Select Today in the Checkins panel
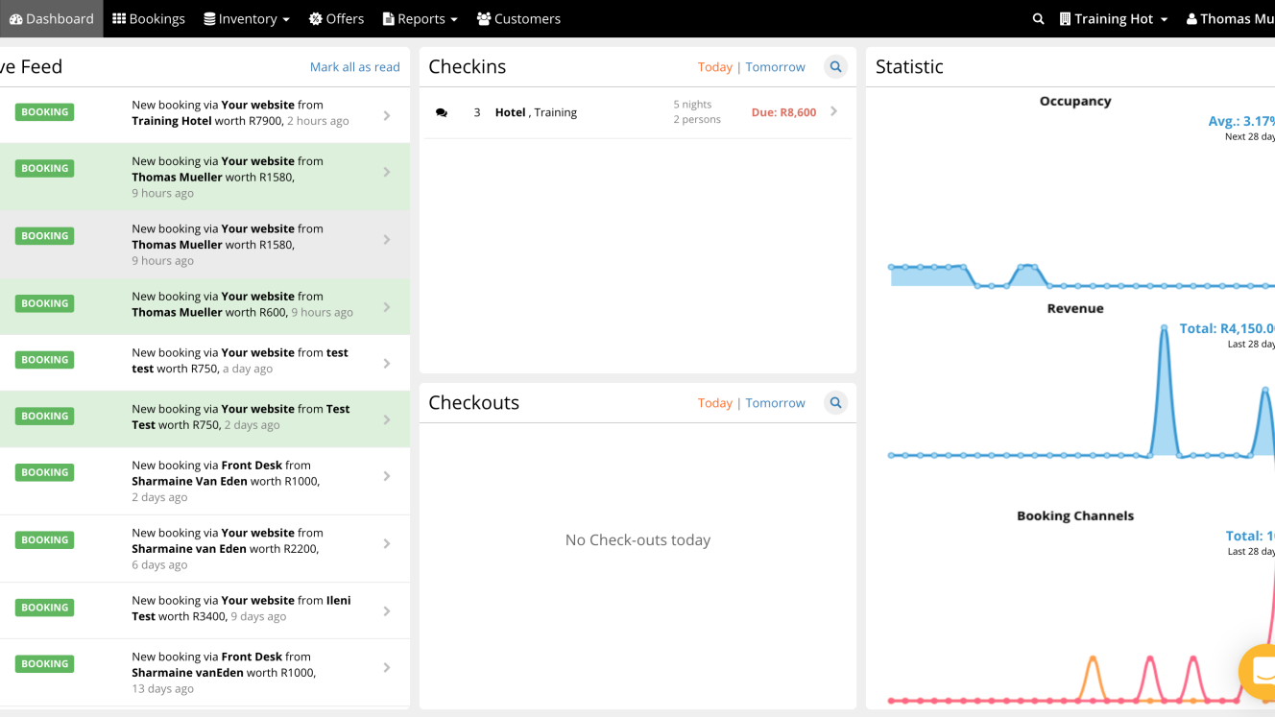 [714, 66]
